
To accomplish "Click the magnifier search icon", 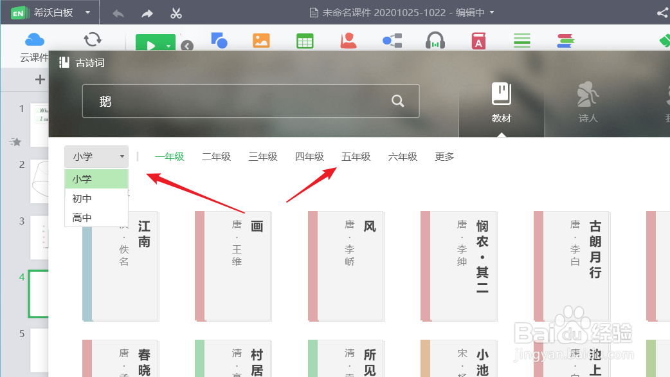I will [x=397, y=101].
